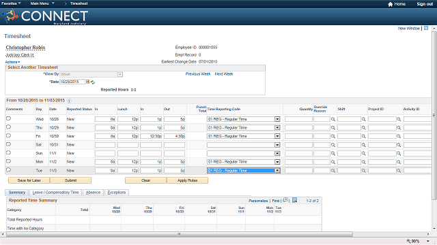Open the View By Week dropdown
The image size is (437, 245).
click(120, 74)
